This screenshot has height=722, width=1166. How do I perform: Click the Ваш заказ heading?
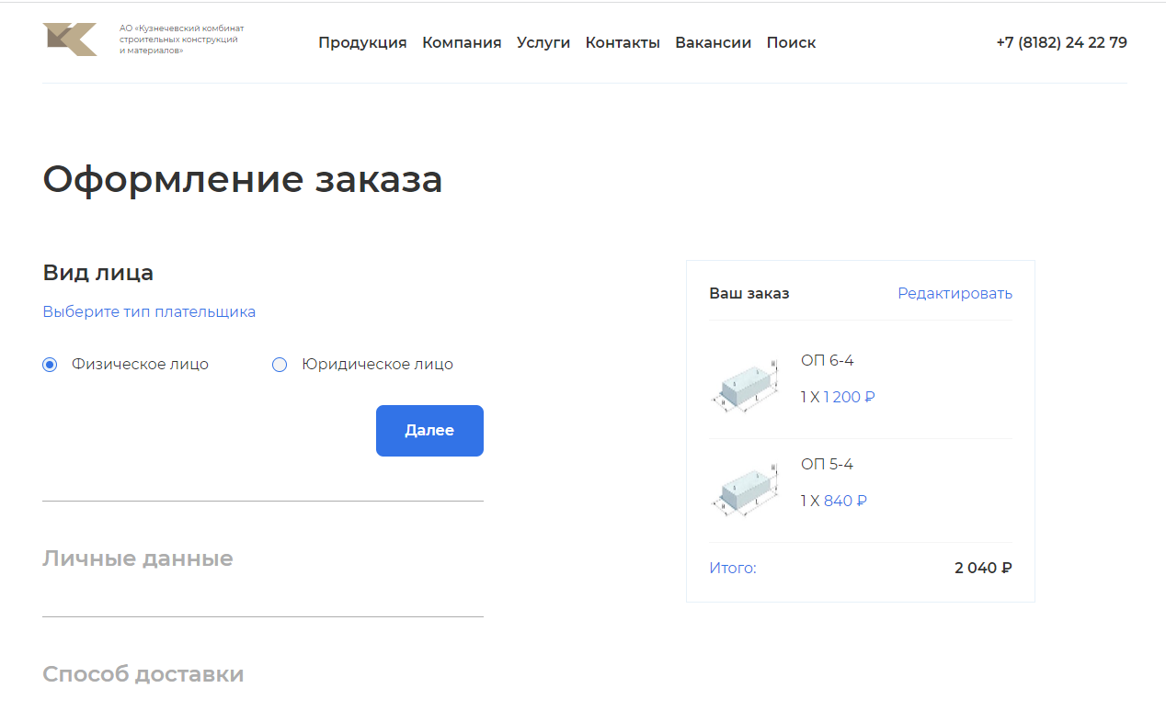749,294
